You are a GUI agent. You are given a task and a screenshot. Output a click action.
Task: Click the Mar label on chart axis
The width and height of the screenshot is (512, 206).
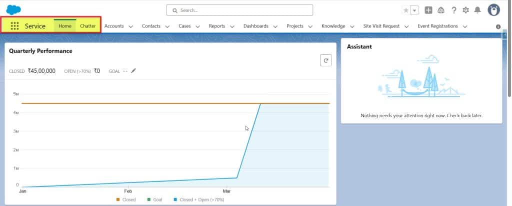[x=226, y=191]
